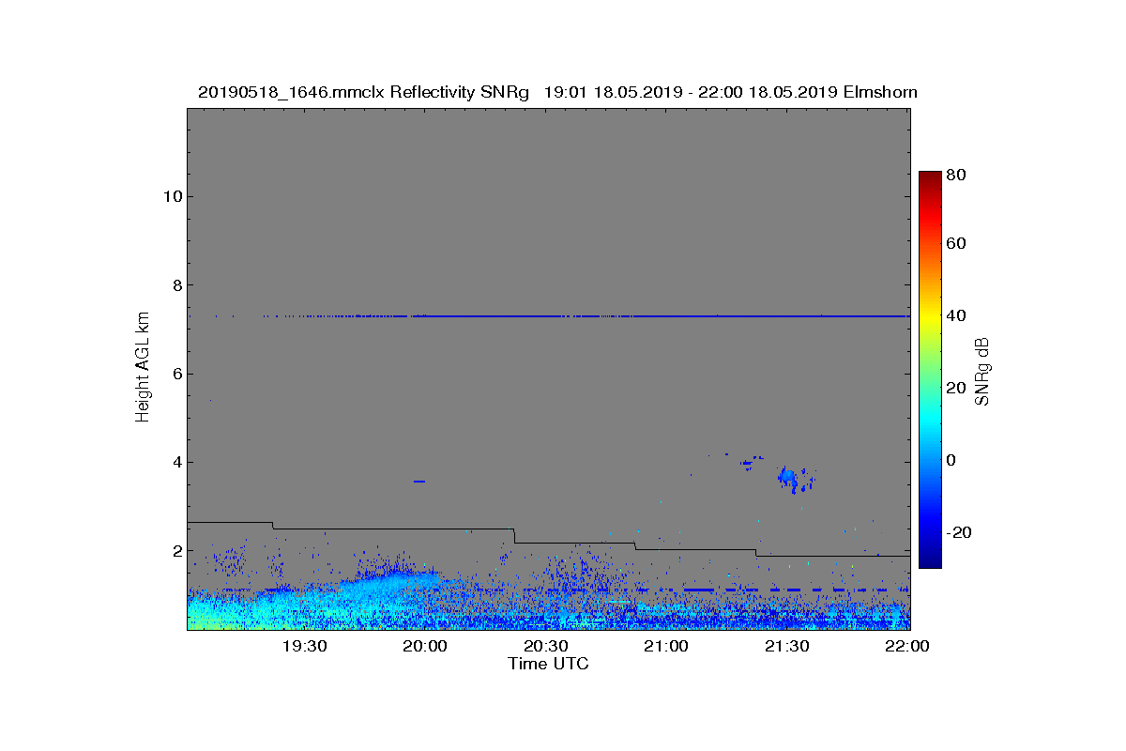
Task: Click the 'Height AGL km' axis label
Action: coord(143,368)
